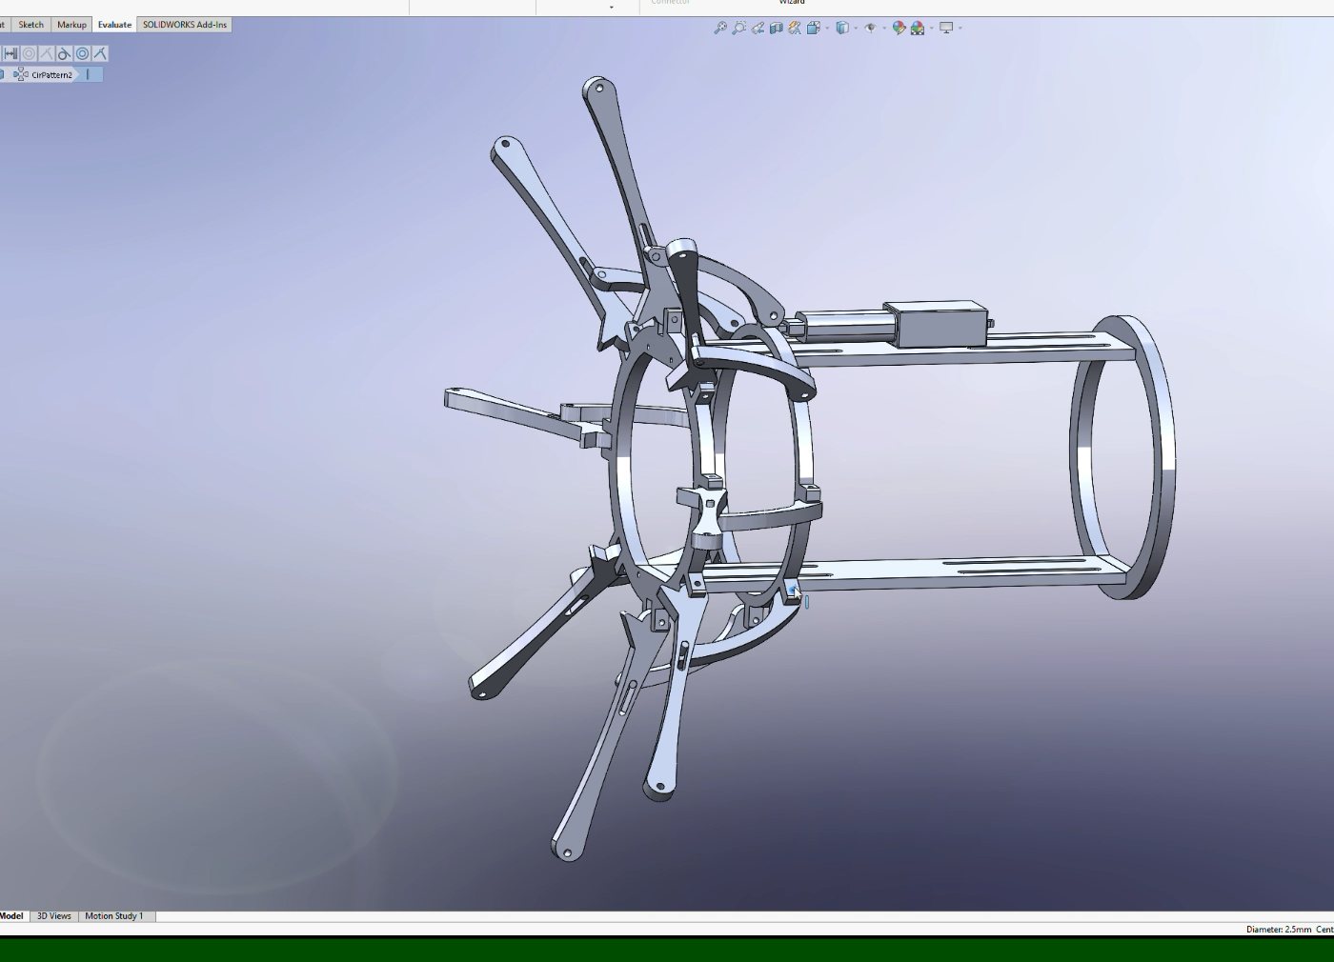Expand the View Orientation dropdown arrow
The height and width of the screenshot is (962, 1334).
pos(827,28)
